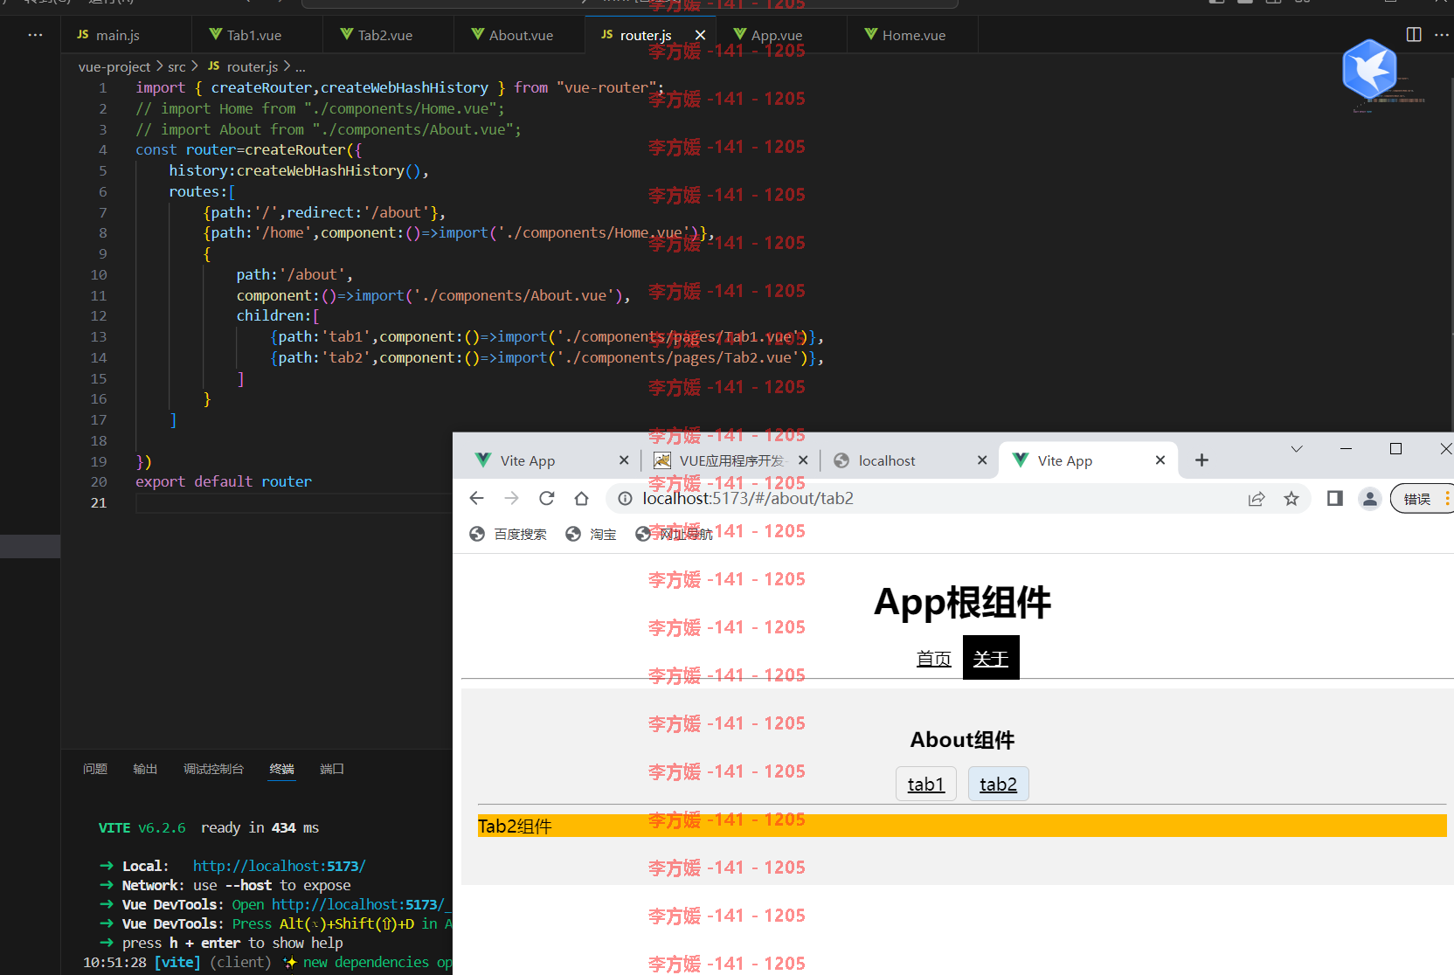The image size is (1454, 975).
Task: Select the 终端 panel tab
Action: click(281, 769)
